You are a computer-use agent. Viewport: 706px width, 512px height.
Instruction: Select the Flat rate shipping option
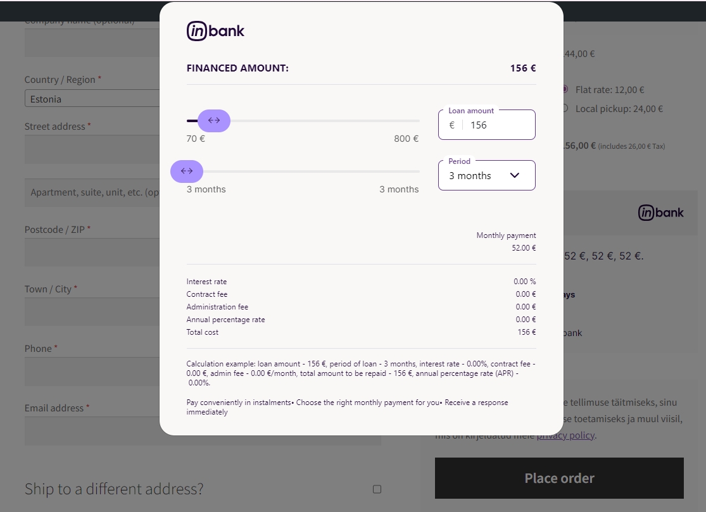pyautogui.click(x=565, y=90)
